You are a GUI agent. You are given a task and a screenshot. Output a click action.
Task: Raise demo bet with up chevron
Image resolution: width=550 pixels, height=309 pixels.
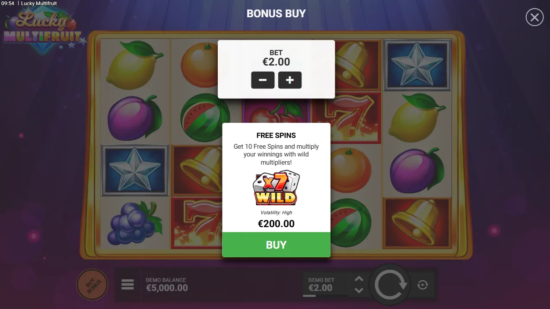[359, 279]
